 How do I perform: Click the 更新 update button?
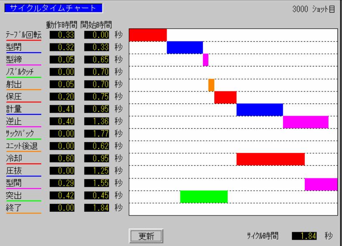[x=146, y=236]
